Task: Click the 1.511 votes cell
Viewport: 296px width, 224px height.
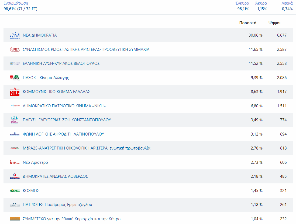Action: pos(282,106)
